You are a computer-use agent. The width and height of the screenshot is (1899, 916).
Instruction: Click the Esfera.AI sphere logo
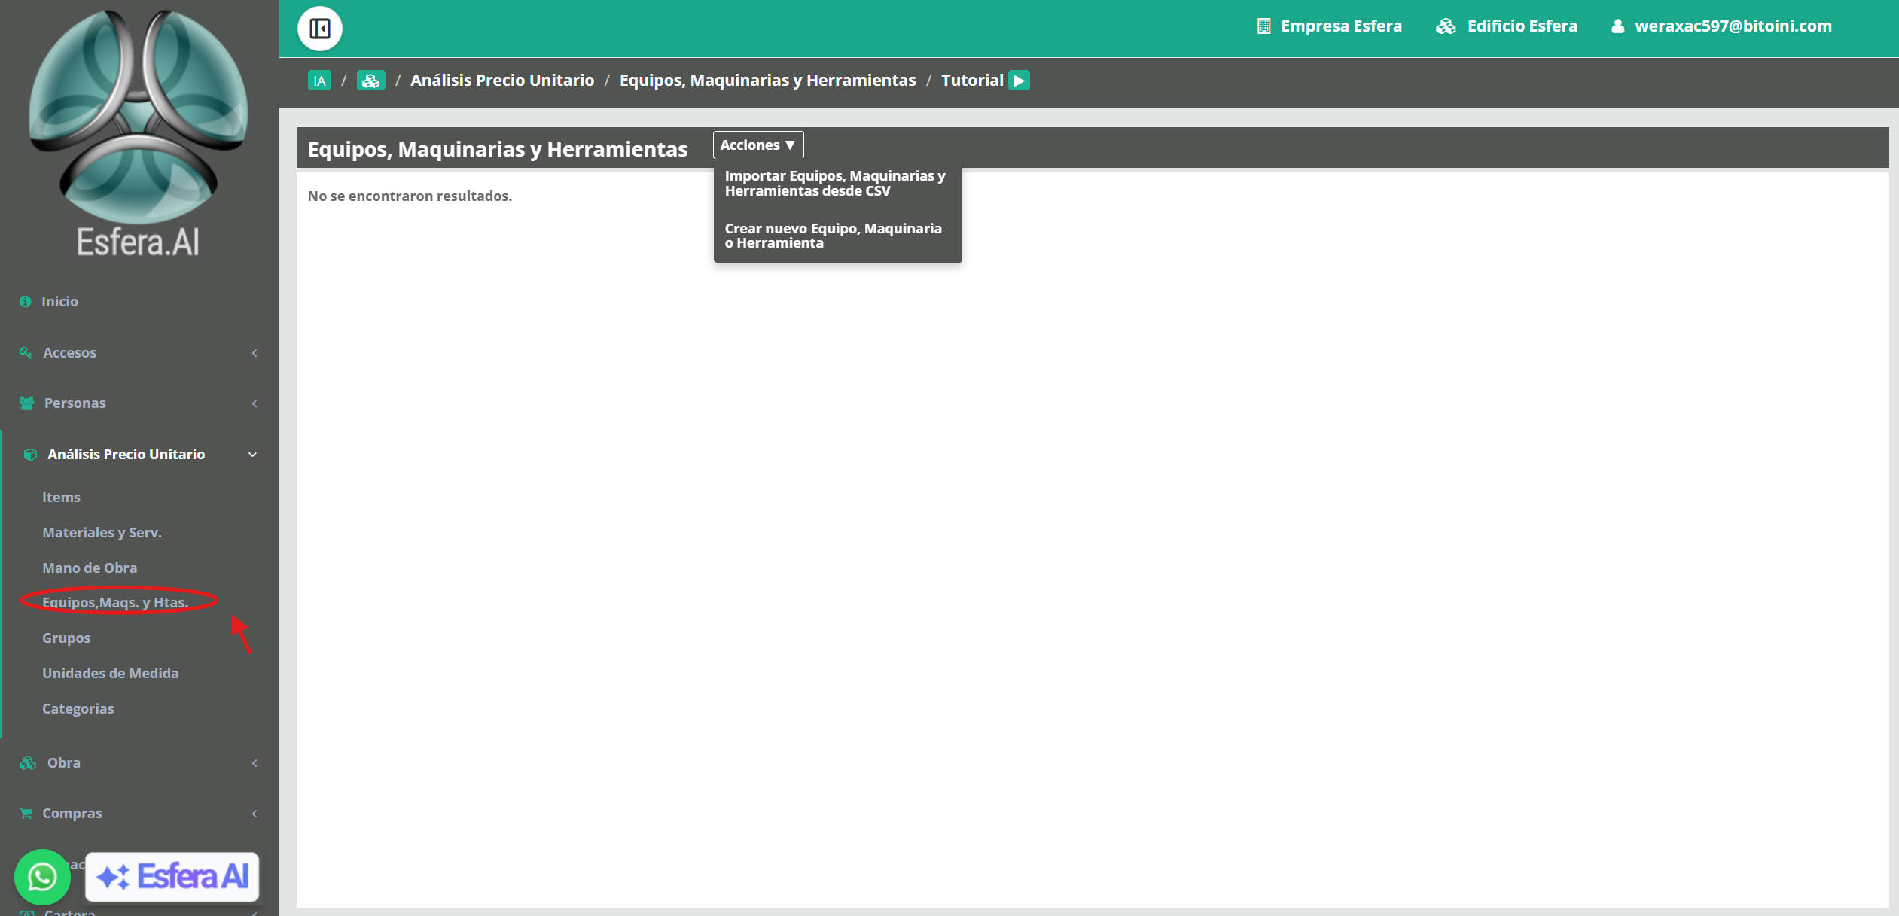(x=139, y=117)
